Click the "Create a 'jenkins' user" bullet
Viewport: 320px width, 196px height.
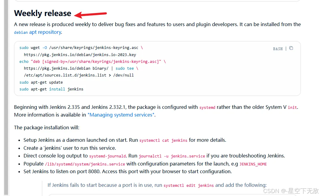(x=70, y=148)
